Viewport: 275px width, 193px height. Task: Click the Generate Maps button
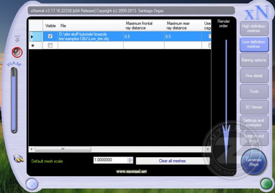click(254, 163)
